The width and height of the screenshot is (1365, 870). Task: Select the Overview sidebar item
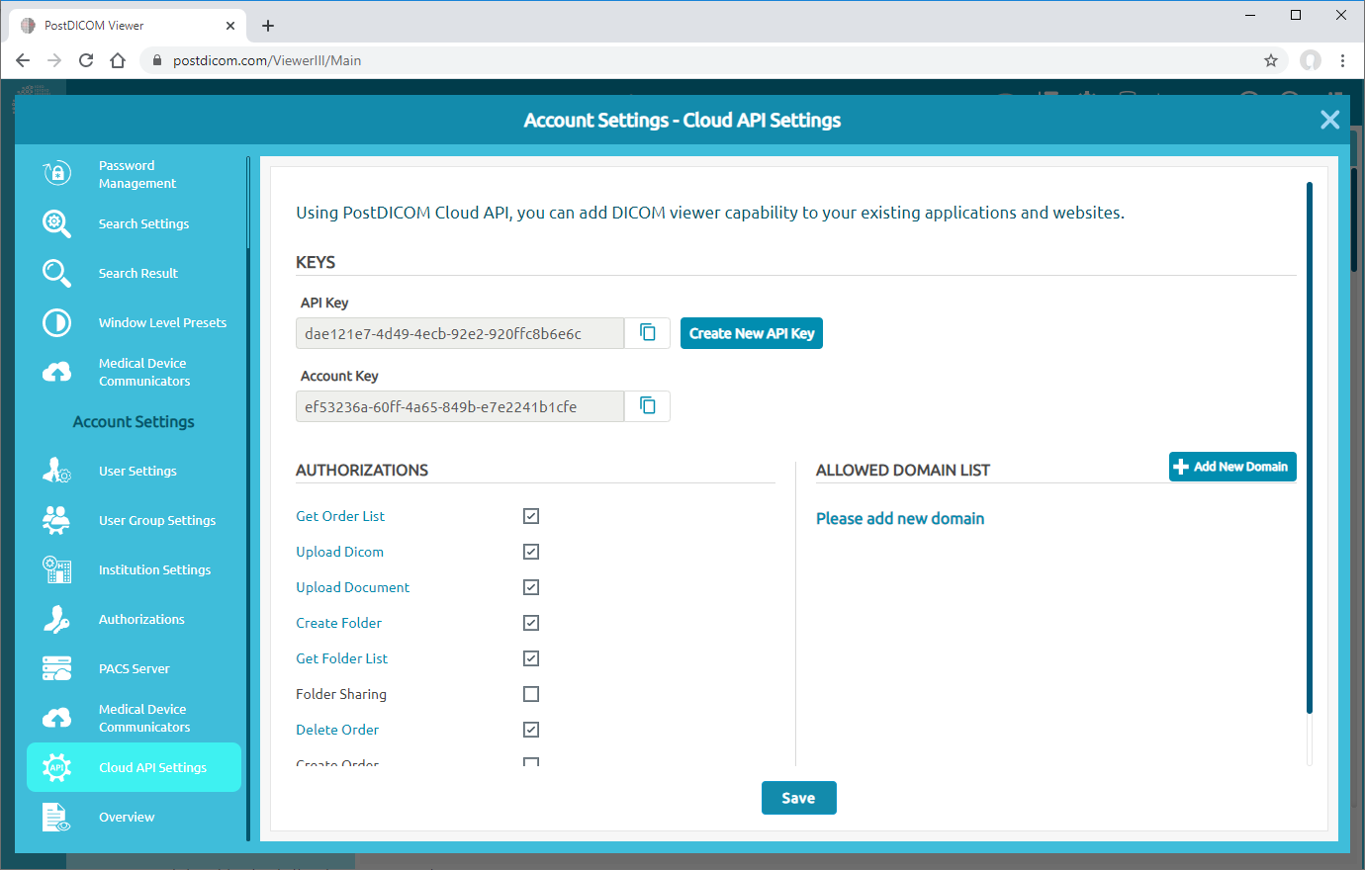tap(127, 817)
